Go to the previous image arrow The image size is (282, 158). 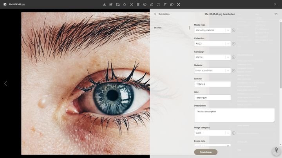pos(5,83)
